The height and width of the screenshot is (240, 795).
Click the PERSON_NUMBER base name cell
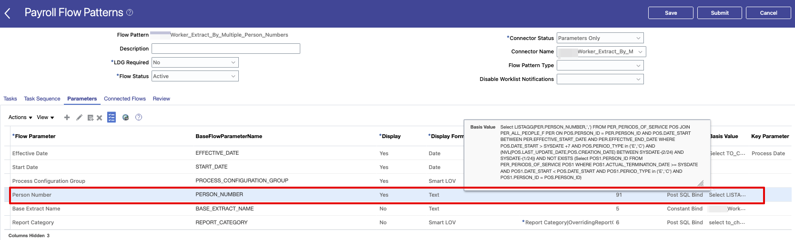point(219,194)
